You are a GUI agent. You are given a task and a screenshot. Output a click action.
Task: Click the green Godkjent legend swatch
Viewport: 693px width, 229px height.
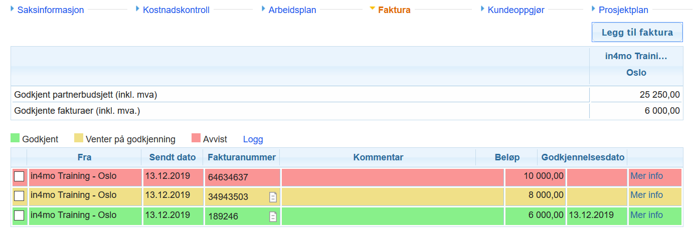(15, 138)
